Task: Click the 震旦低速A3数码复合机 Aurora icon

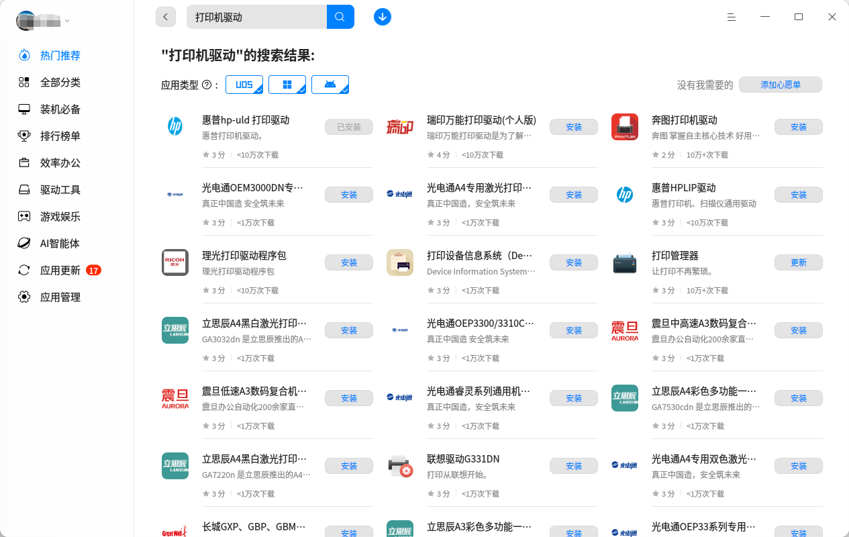Action: pos(175,398)
